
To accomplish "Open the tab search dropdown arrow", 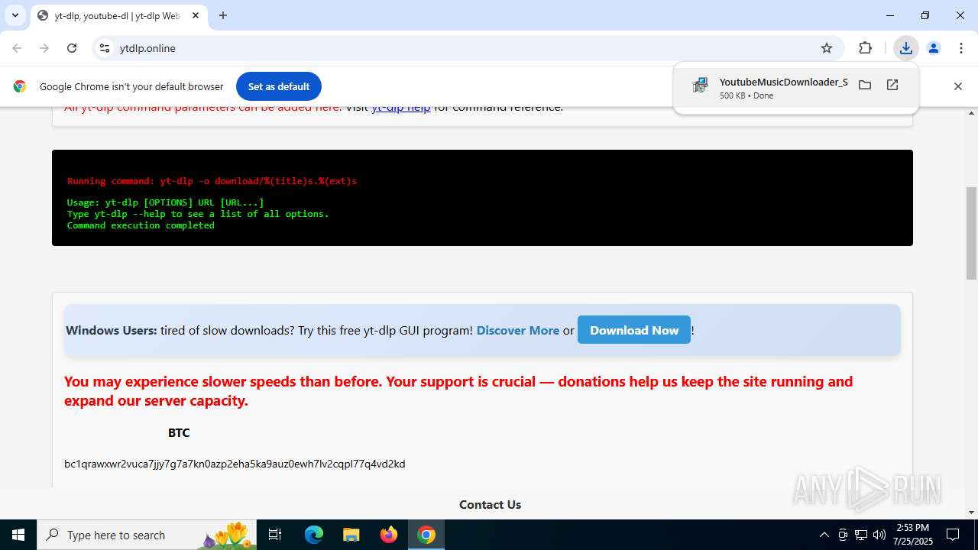I will 15,15.
